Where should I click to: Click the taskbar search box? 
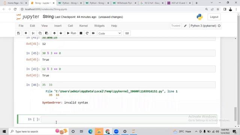tap(38, 132)
